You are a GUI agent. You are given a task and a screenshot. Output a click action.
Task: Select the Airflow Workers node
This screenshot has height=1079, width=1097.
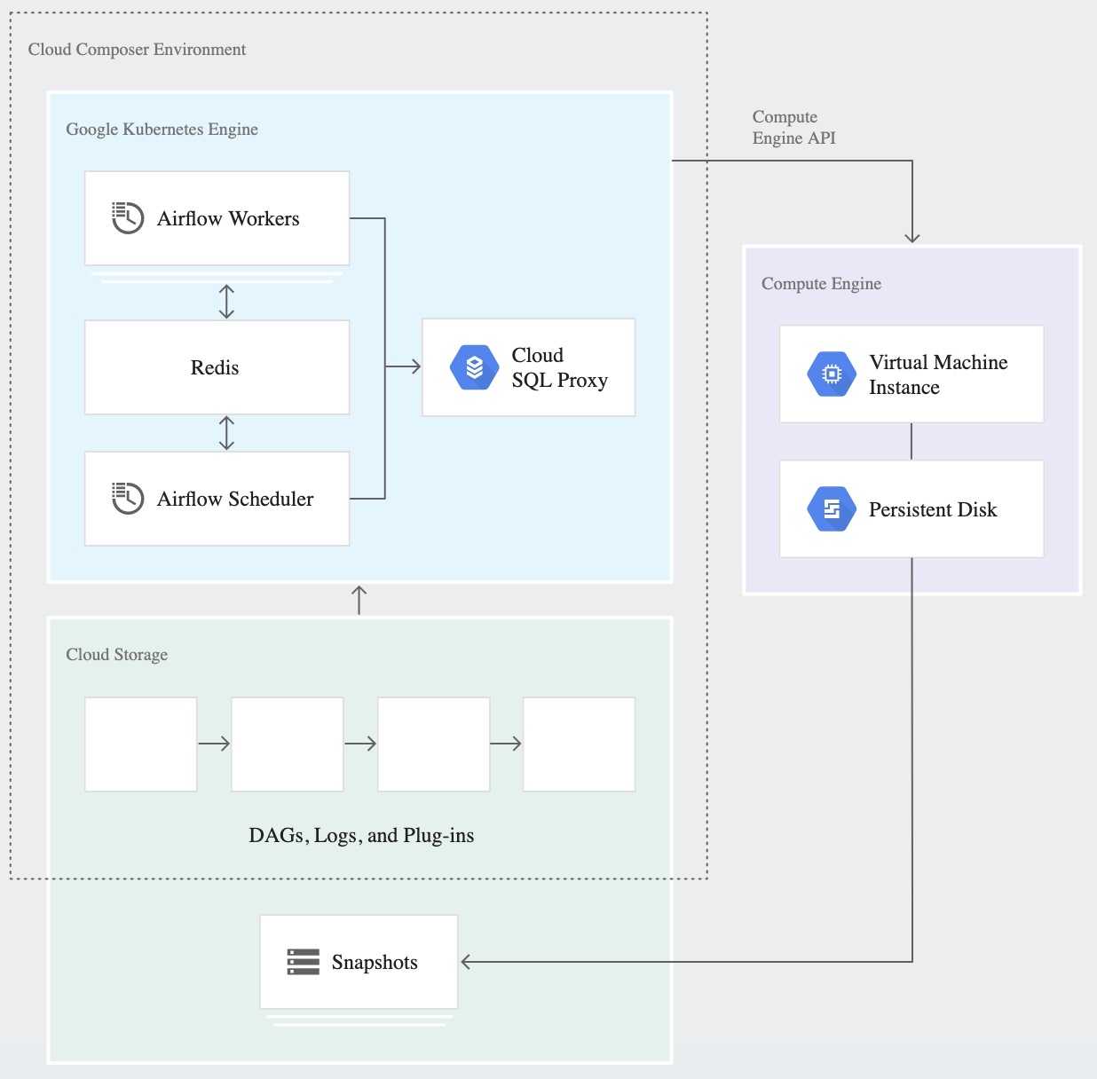click(217, 218)
